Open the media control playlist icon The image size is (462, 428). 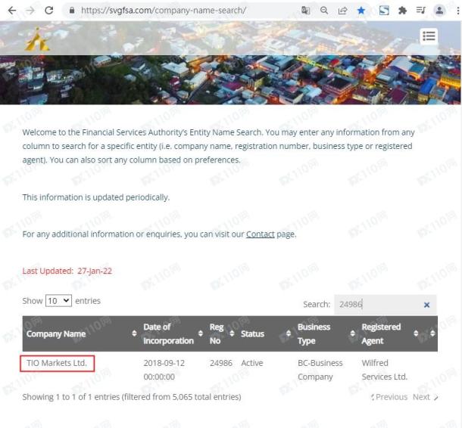point(421,11)
